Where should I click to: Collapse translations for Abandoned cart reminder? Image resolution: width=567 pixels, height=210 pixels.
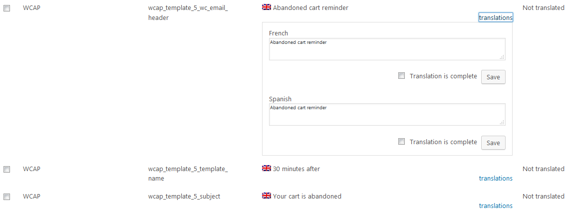pos(495,17)
